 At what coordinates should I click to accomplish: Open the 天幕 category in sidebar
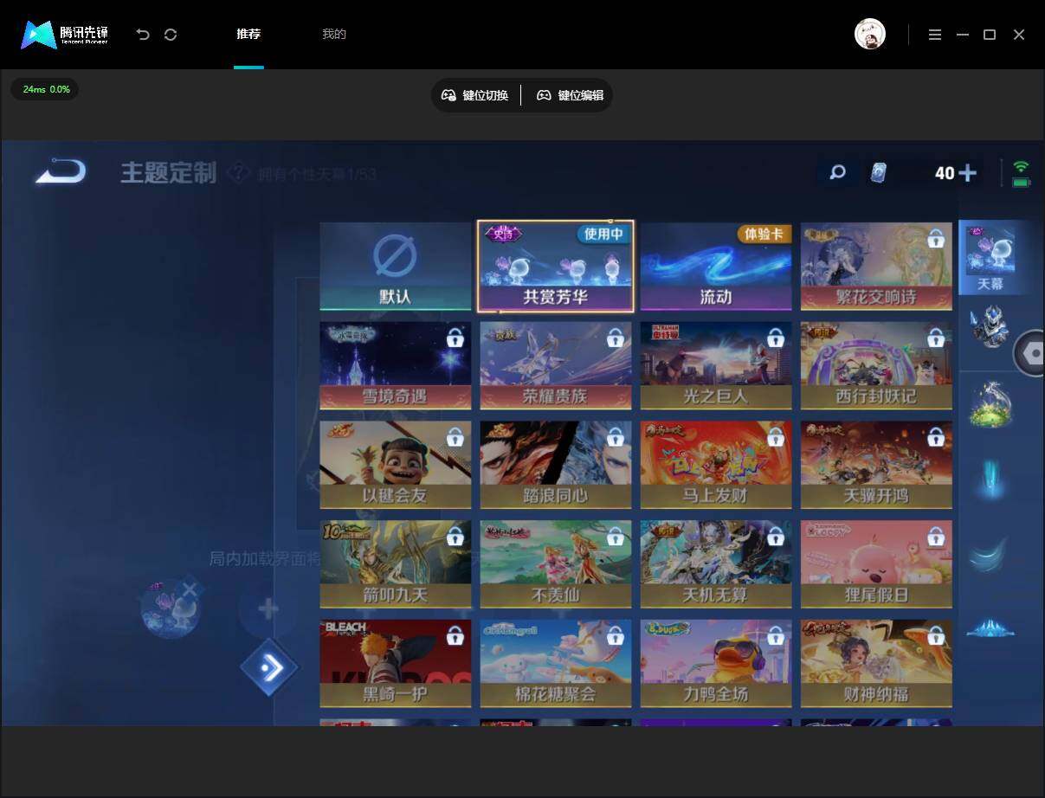[990, 257]
